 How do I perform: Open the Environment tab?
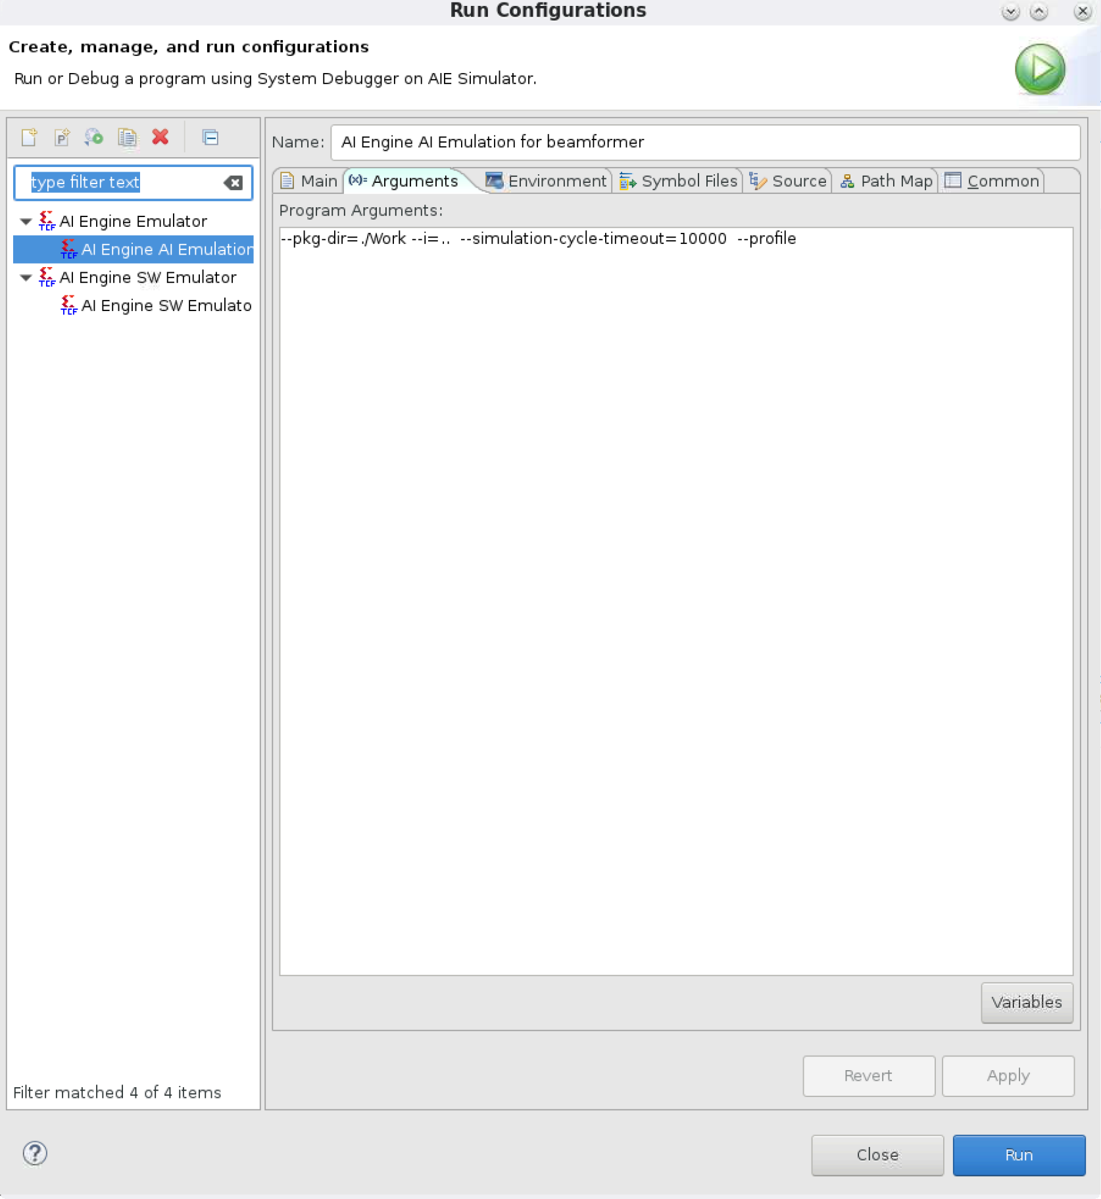(547, 182)
